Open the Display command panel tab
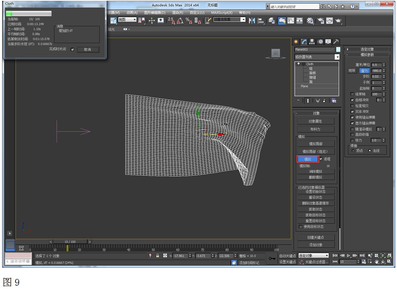Viewport: 397px width, 289px height. (328, 42)
